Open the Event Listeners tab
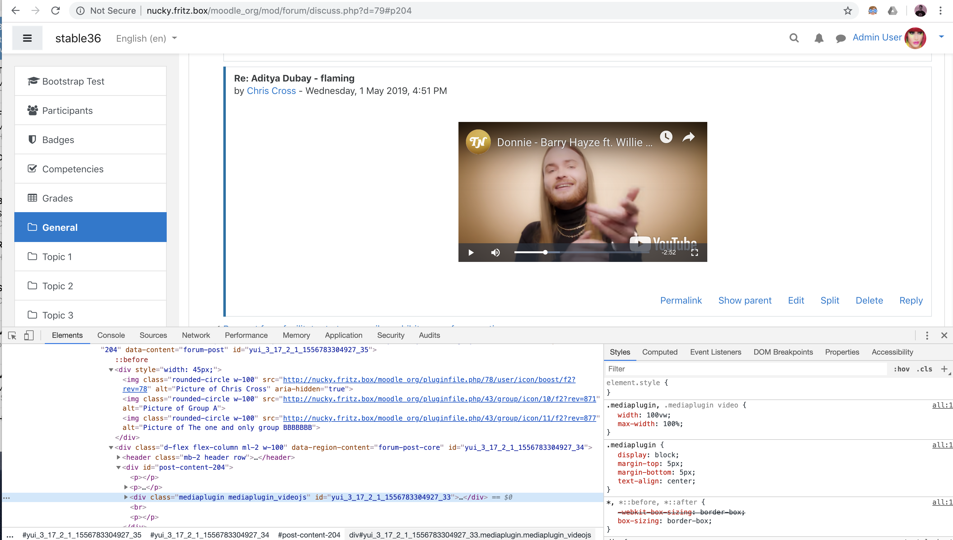Screen dimensions: 953x540 (x=715, y=352)
